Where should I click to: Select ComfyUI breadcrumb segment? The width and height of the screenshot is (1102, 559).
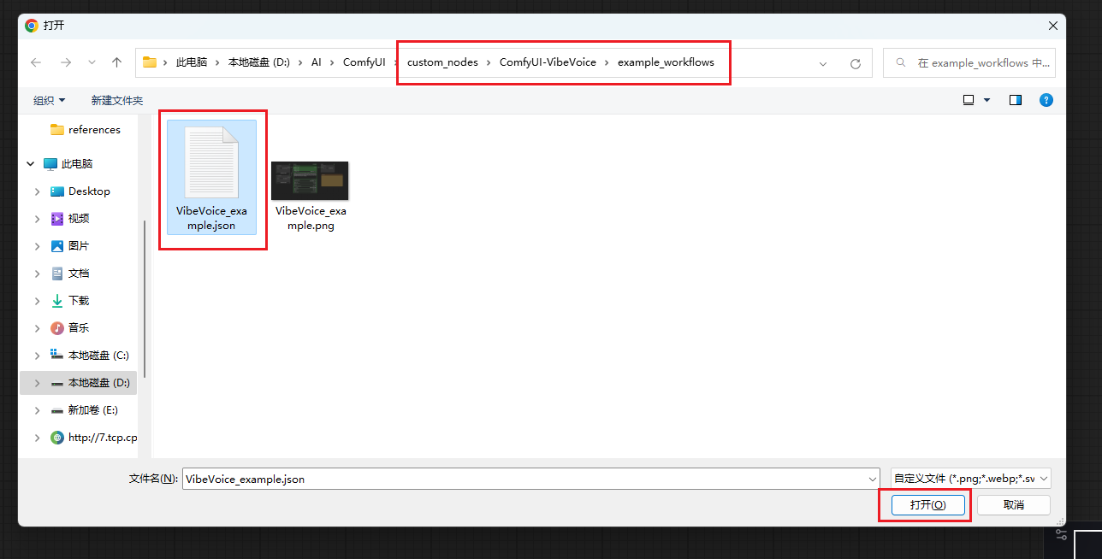click(x=364, y=62)
